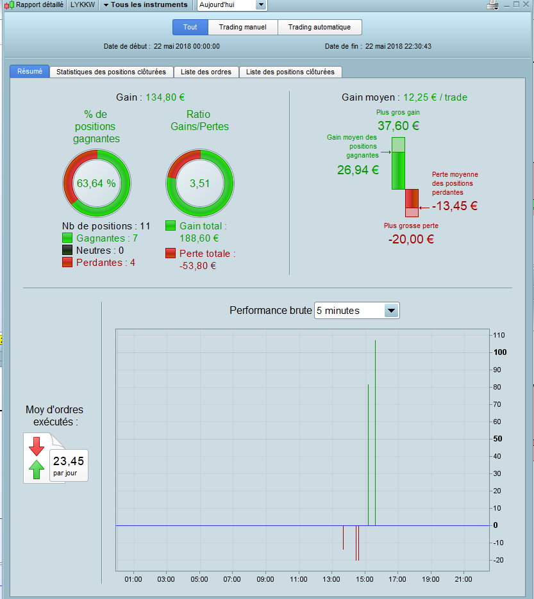Click the candlestick report icon
Screen dimensions: 534x599
tap(9, 5)
